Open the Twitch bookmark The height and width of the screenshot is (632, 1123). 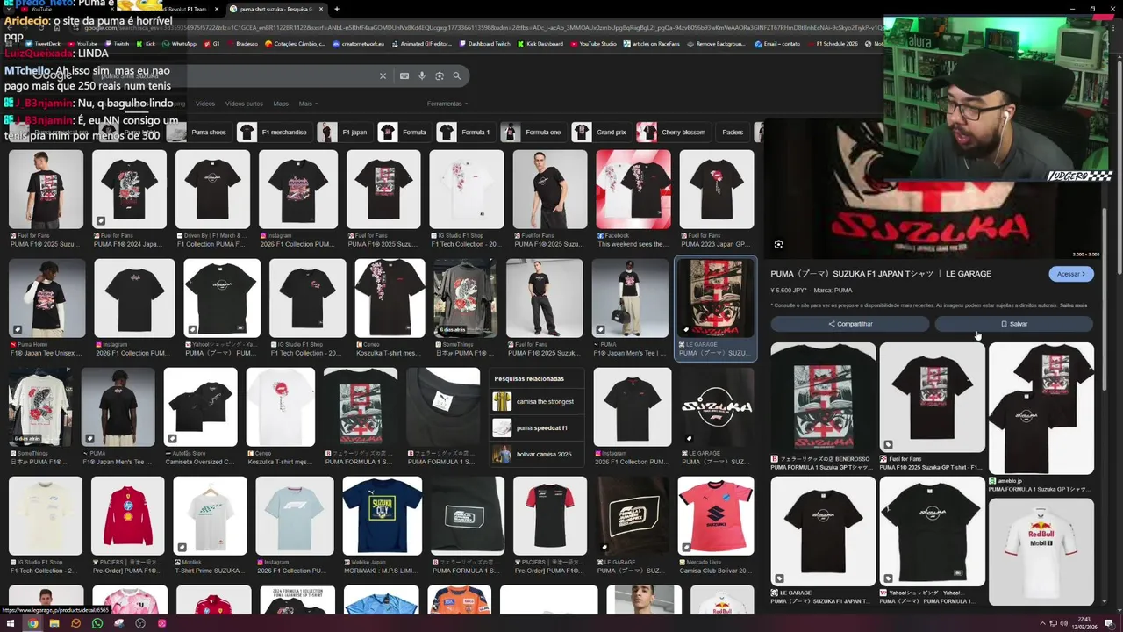tap(118, 44)
